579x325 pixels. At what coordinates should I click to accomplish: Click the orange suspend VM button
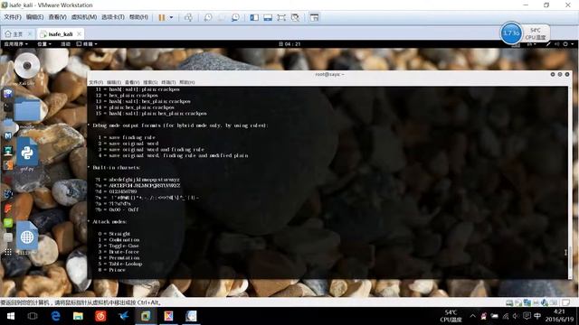coord(162,17)
